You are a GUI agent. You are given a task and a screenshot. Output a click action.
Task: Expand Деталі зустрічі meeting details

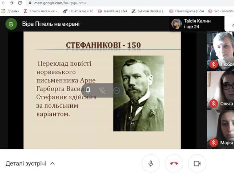[x=30, y=164]
